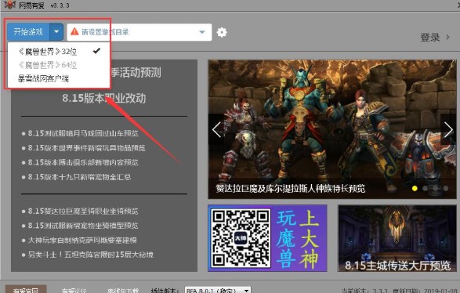Open 8.15测试服暗月马戏团过山车预览 article
The height and width of the screenshot is (293, 460).
[83, 133]
